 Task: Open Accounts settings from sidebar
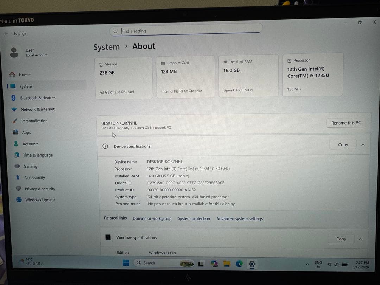[x=30, y=144]
